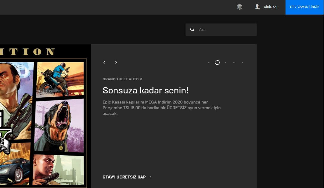Select the first carousel dot
Viewport: 324px width, 188px height.
209,62
